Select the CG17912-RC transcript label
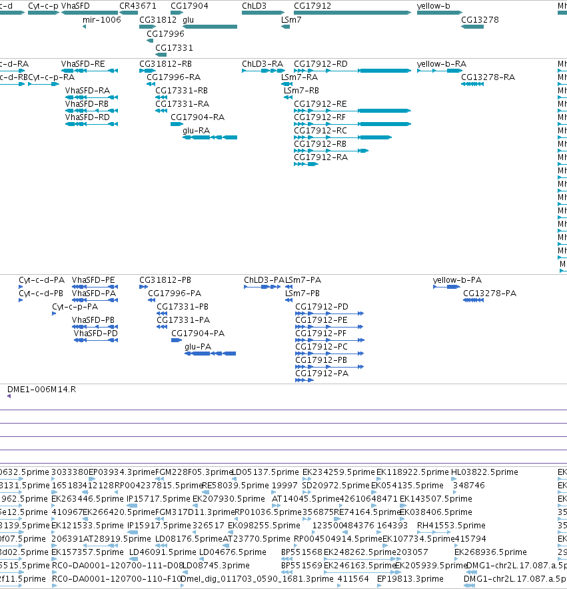The height and width of the screenshot is (589, 567). pos(320,130)
